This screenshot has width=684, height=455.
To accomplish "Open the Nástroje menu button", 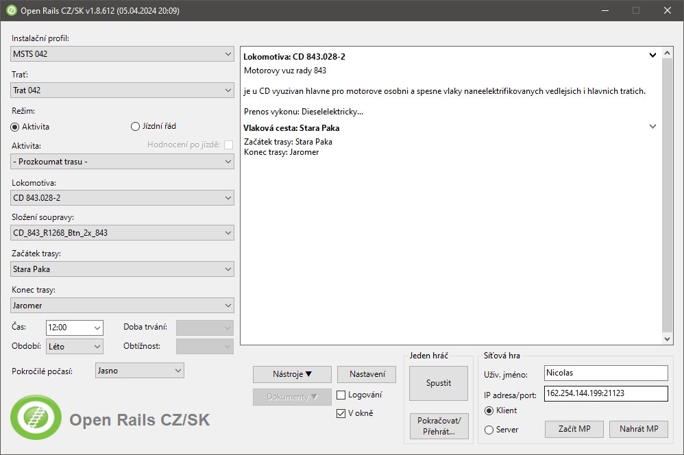I will tap(292, 374).
